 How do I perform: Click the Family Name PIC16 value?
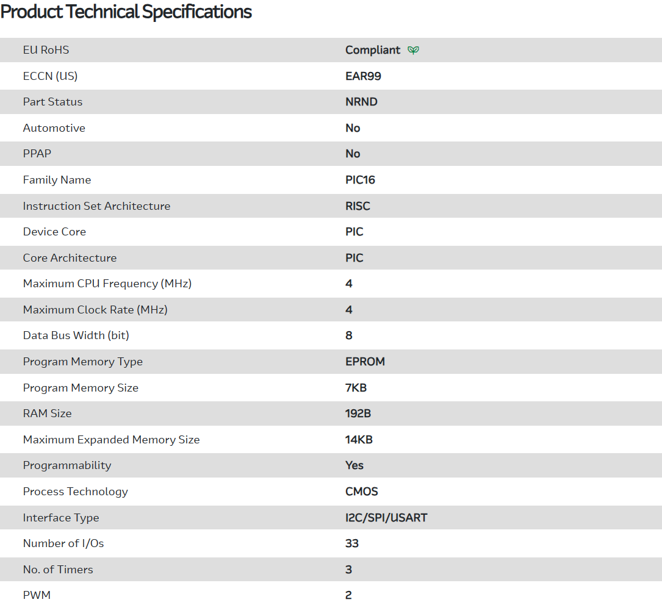[x=360, y=180]
